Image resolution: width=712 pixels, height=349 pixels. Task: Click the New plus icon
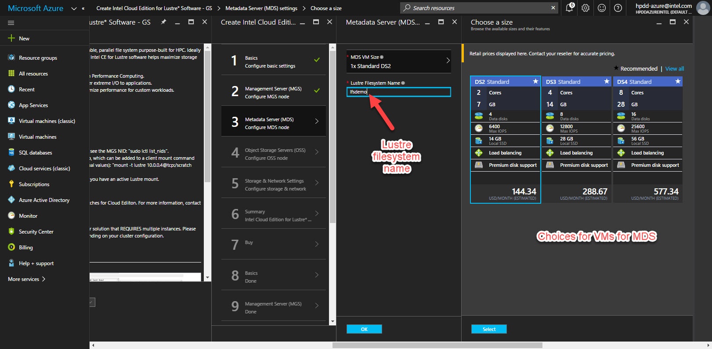click(x=11, y=38)
